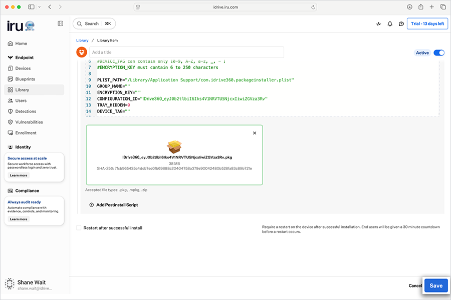Add Postinstall Script

[114, 204]
